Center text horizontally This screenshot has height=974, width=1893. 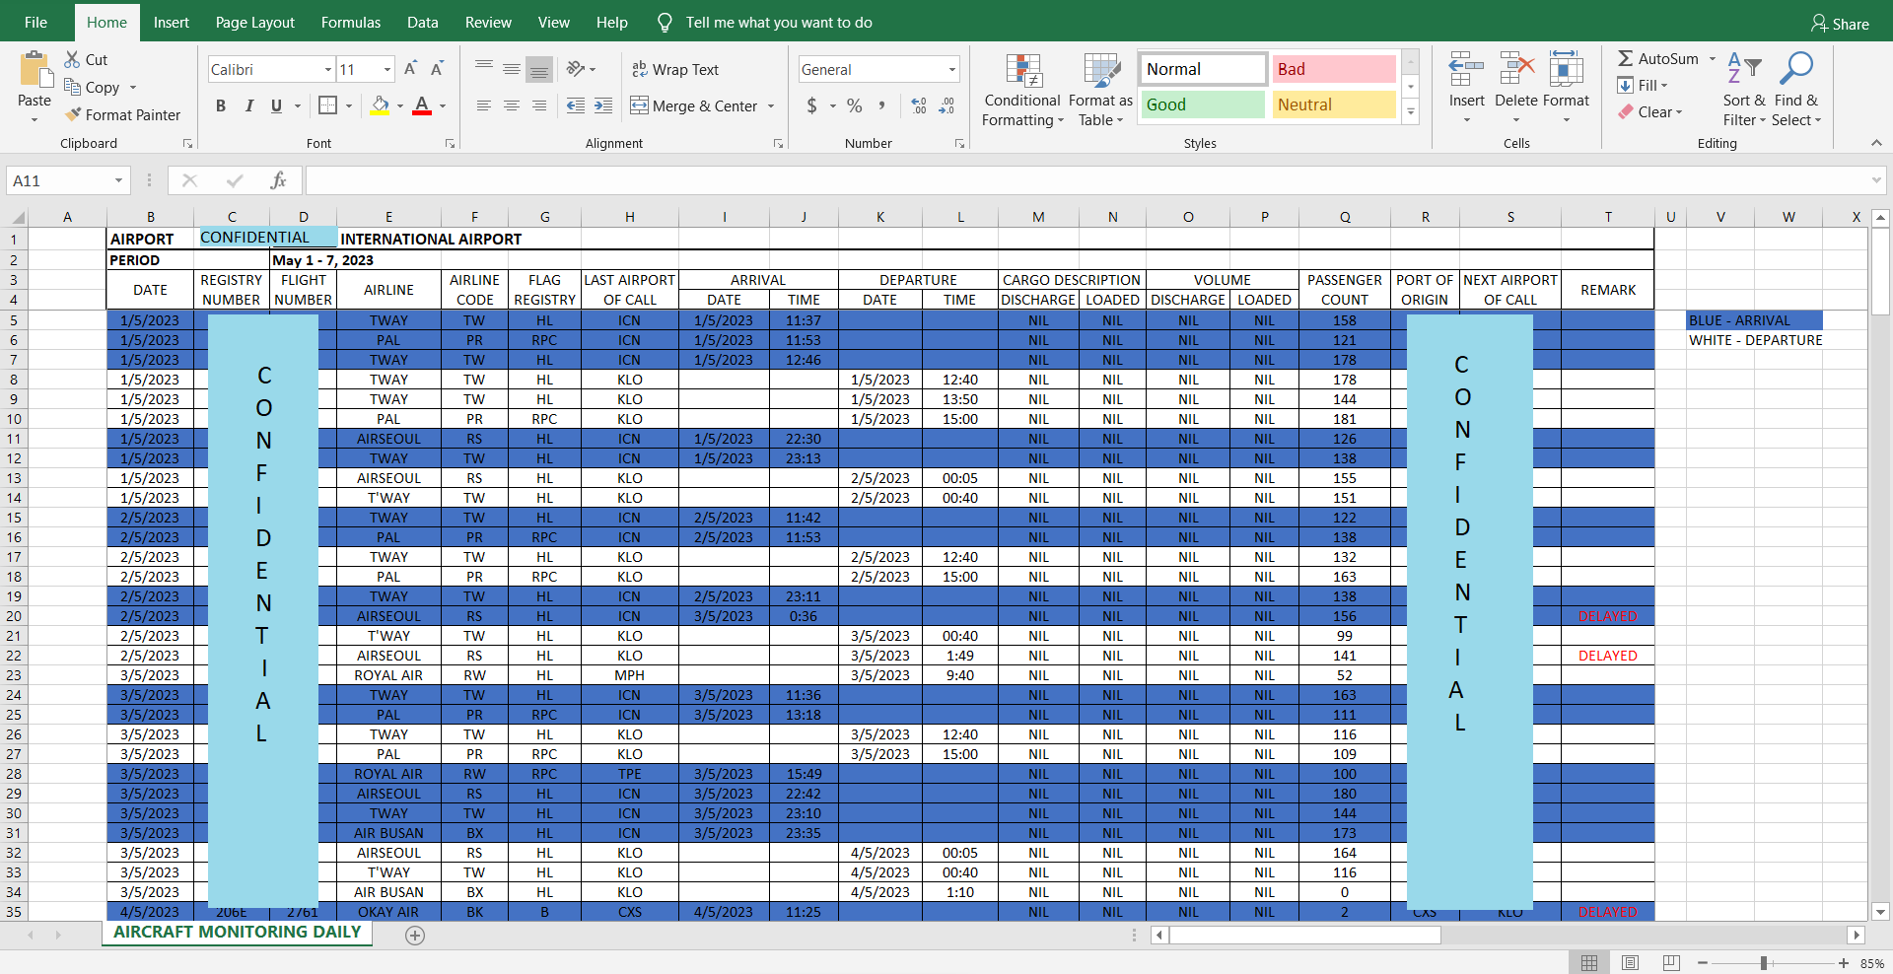click(511, 105)
